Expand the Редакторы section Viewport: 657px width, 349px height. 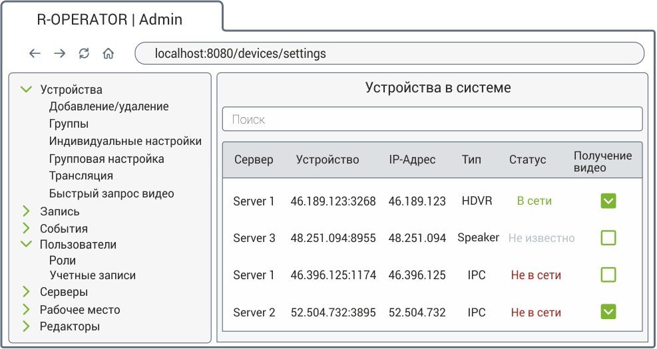[x=27, y=326]
